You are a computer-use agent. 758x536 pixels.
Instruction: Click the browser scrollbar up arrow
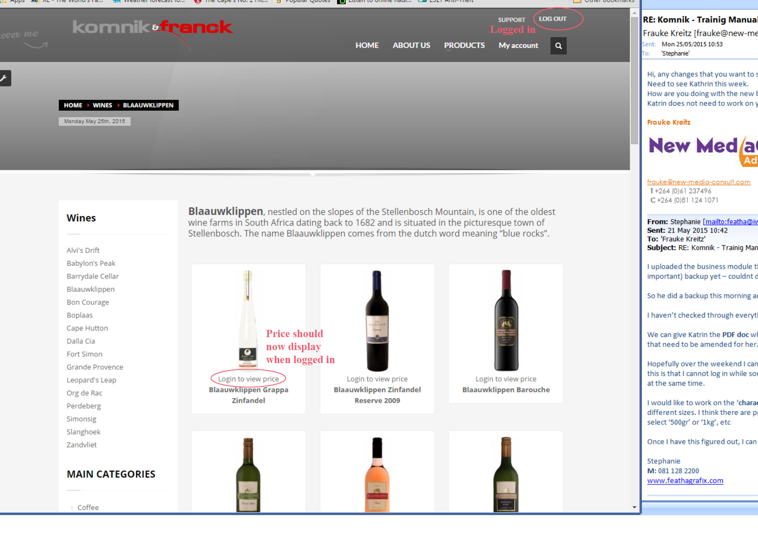(634, 13)
